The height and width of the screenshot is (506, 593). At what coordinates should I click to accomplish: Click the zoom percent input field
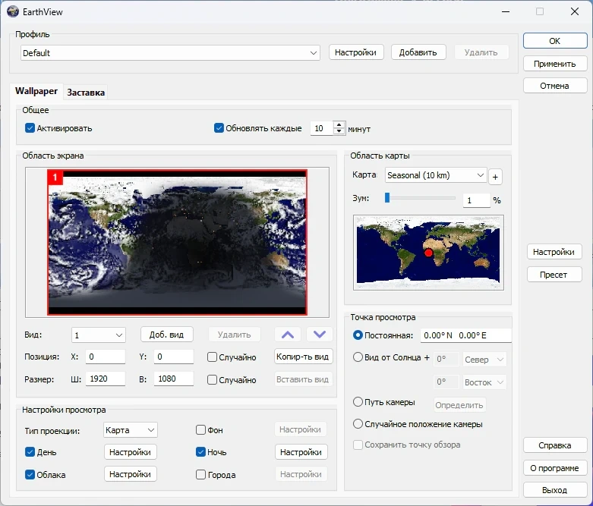(477, 200)
